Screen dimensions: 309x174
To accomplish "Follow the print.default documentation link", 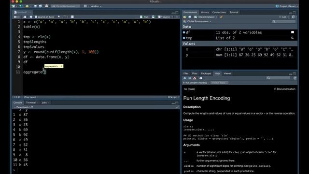I will coord(260,166).
